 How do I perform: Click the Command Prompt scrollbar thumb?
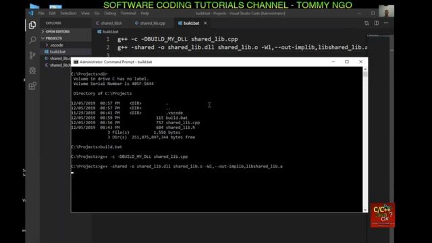[365, 74]
